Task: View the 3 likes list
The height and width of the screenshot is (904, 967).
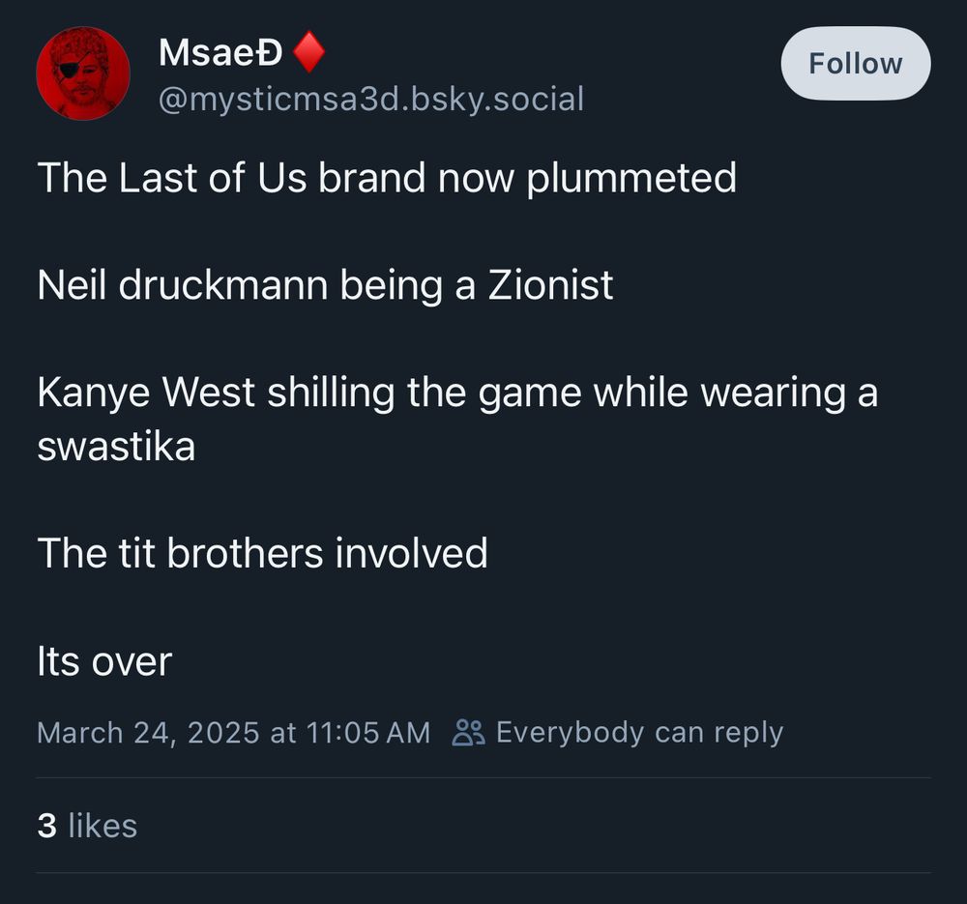Action: point(87,826)
